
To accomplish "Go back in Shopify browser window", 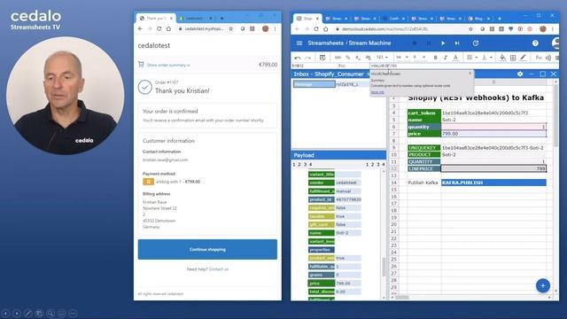I will [140, 28].
